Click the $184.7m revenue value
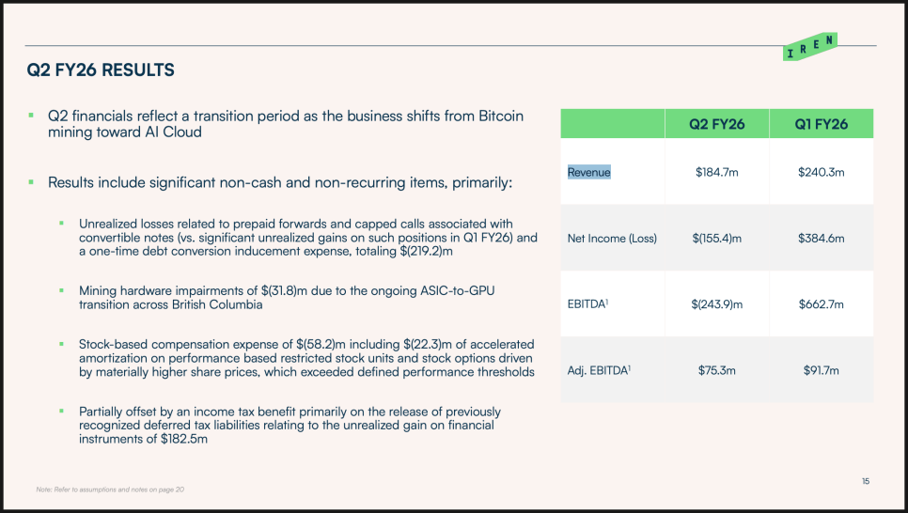Screen dimensions: 908x513 pos(716,173)
